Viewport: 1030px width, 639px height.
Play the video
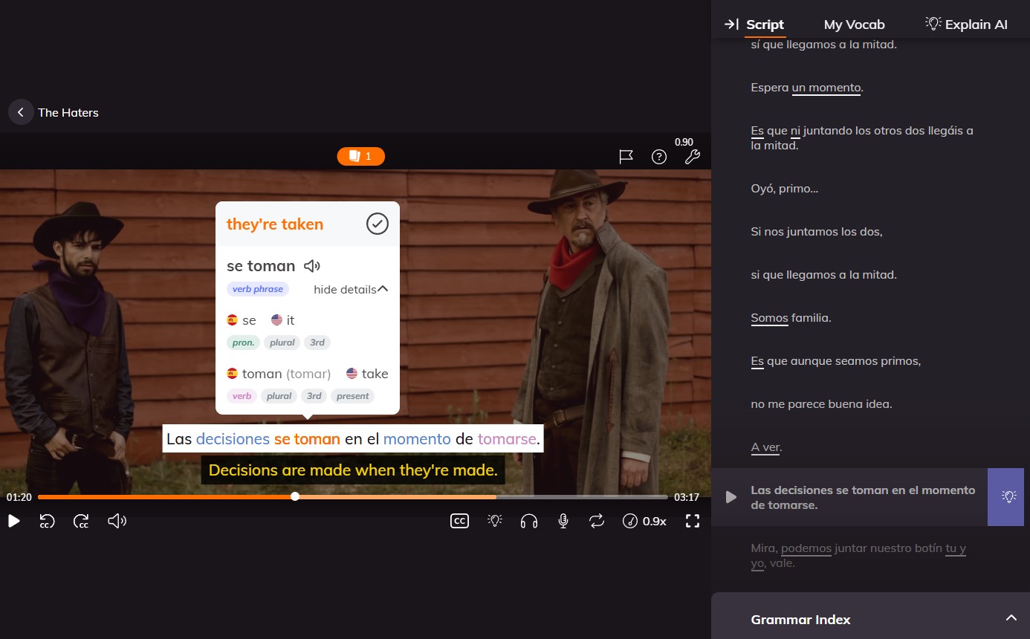point(13,521)
